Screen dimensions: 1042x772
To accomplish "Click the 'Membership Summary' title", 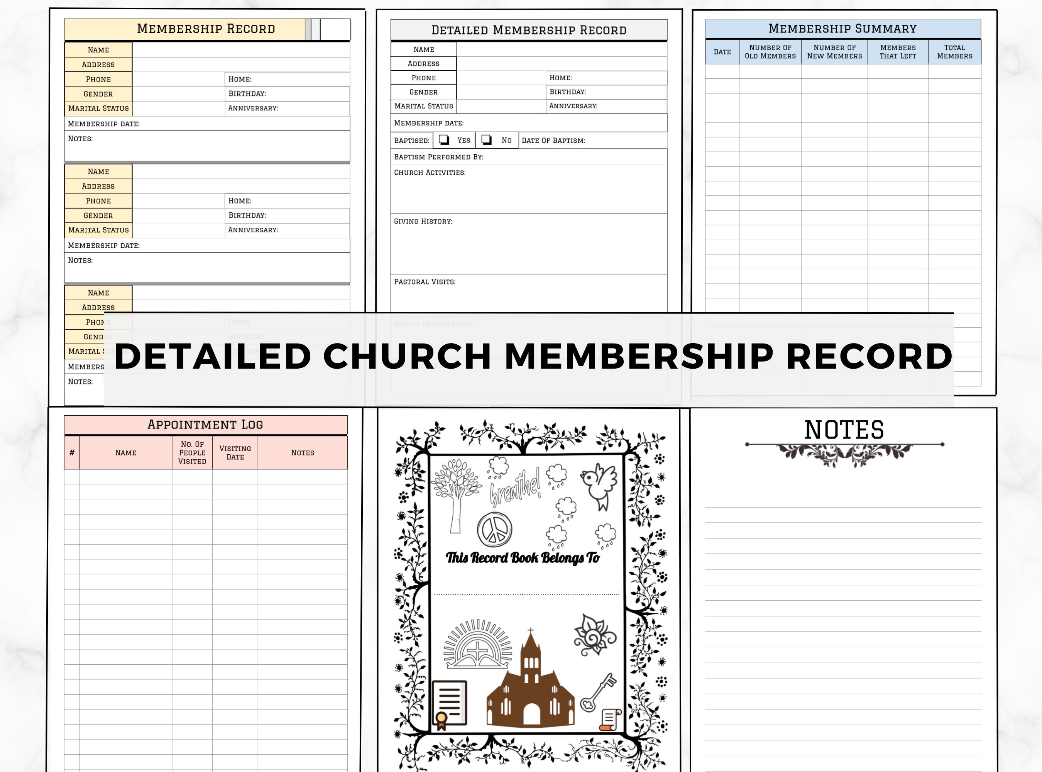I will [842, 29].
